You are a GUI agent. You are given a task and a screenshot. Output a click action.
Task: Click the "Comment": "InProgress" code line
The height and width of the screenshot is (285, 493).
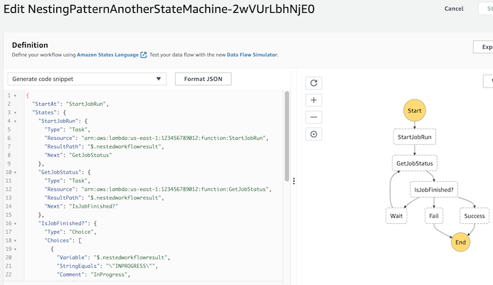(x=93, y=274)
